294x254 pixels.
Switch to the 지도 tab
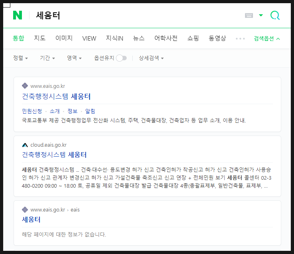coord(39,38)
